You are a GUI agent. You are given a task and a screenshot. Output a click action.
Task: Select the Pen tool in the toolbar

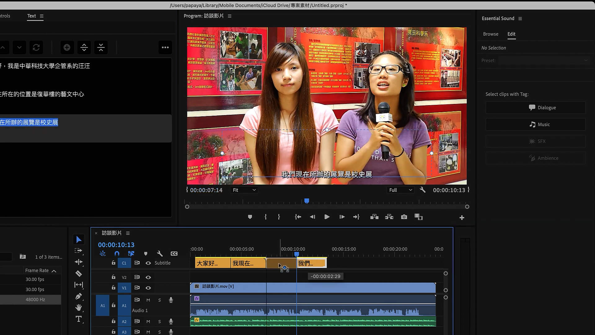tap(78, 296)
